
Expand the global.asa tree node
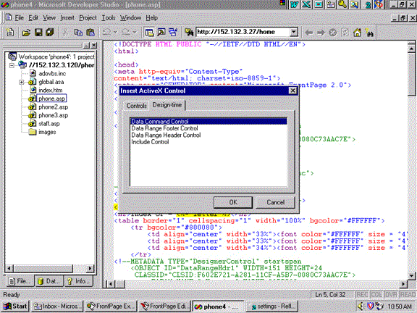point(22,82)
